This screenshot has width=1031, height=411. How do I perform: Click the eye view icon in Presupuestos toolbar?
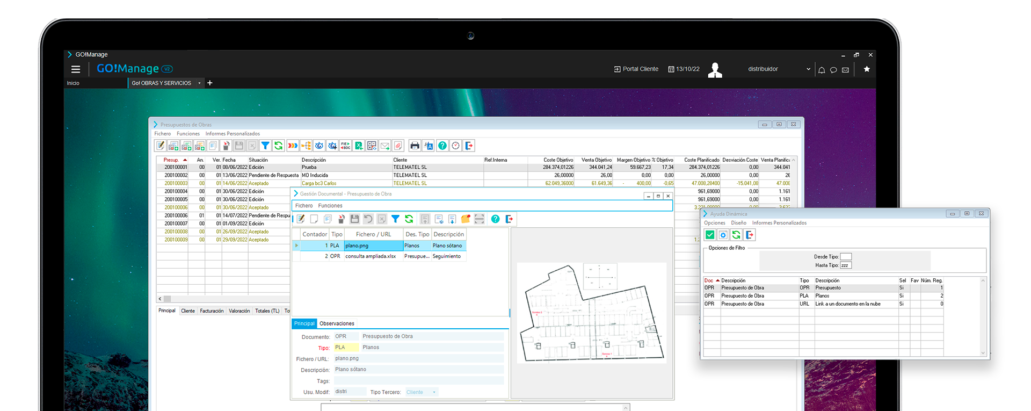tap(320, 146)
